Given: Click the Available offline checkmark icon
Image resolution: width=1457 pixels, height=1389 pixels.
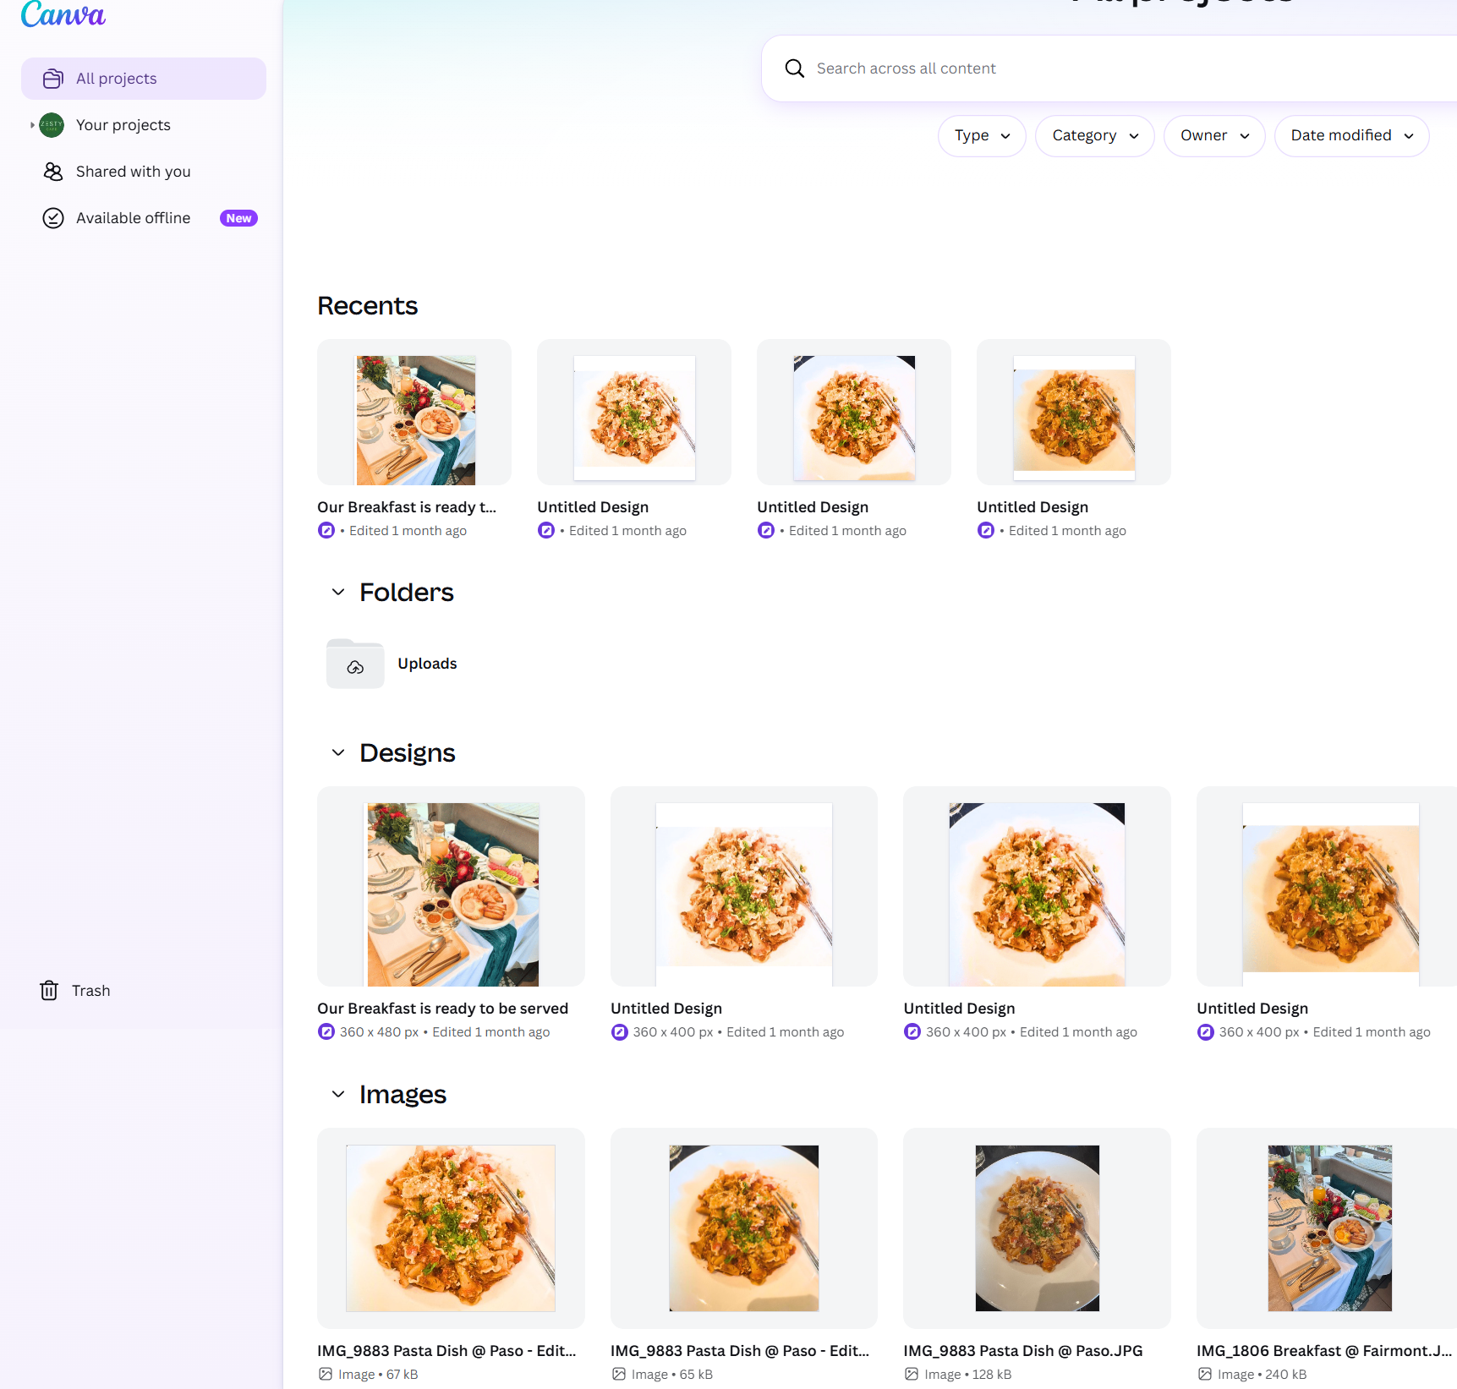Looking at the screenshot, I should [53, 218].
